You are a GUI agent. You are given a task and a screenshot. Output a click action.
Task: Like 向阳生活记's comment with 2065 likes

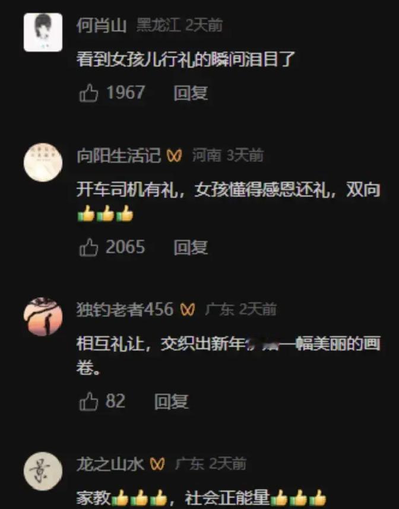88,247
